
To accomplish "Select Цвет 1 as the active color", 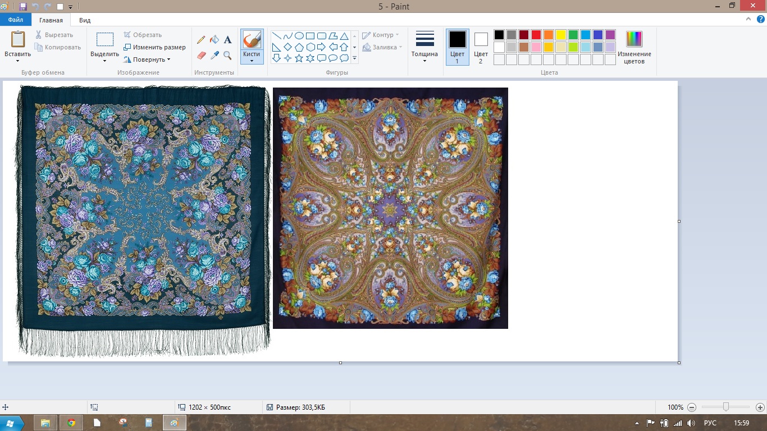I will [x=457, y=47].
